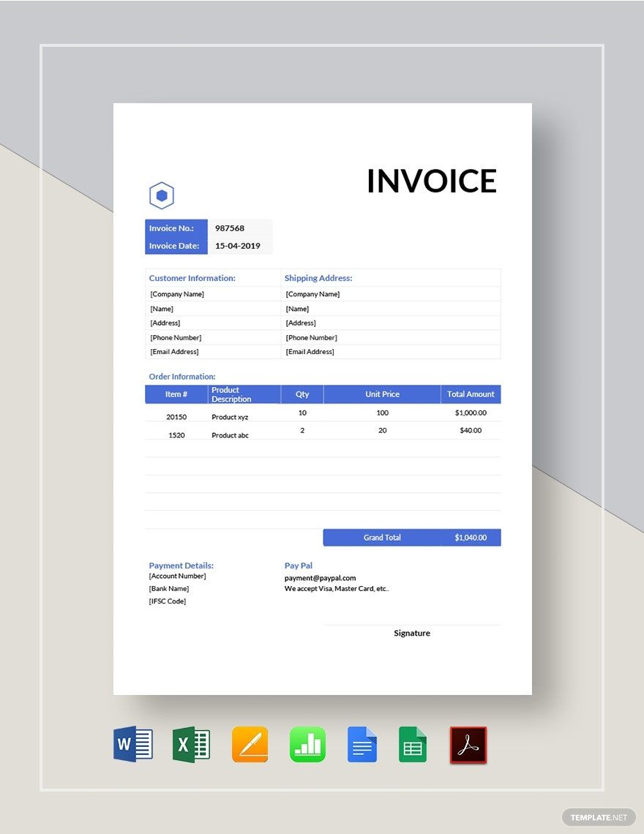Open the template in Apple Pages

click(x=250, y=744)
